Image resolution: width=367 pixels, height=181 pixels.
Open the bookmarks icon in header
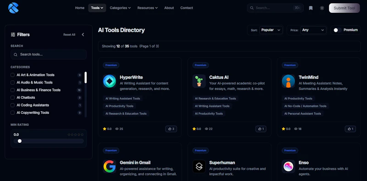(x=311, y=8)
